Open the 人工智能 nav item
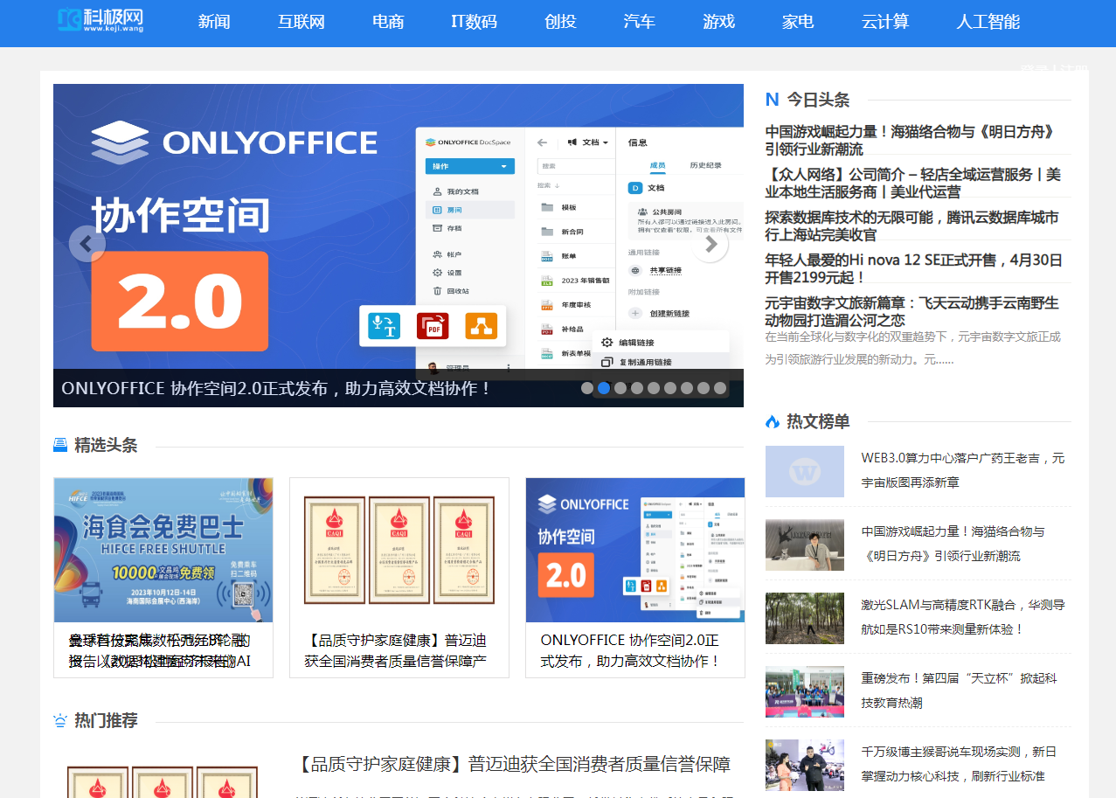Screen dimensions: 1116x798 tap(988, 22)
